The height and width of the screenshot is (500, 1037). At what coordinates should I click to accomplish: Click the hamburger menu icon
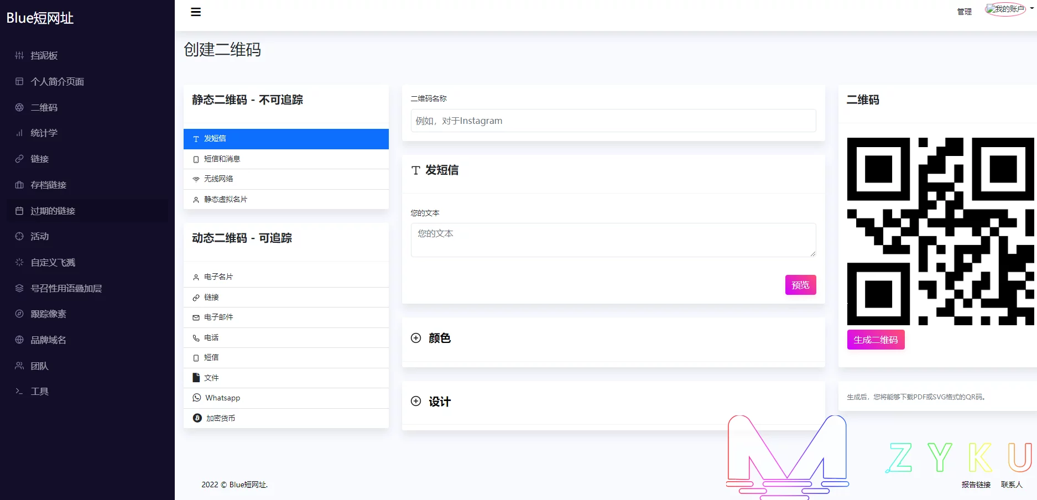(x=196, y=12)
